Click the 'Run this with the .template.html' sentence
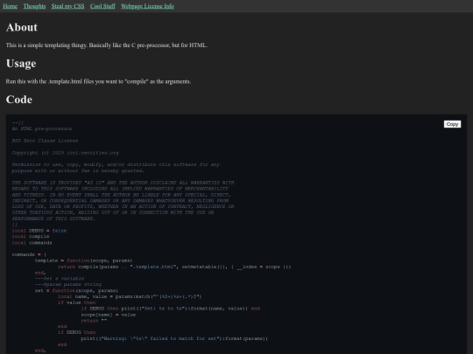Screen dimensions: 473x354 tap(98, 81)
